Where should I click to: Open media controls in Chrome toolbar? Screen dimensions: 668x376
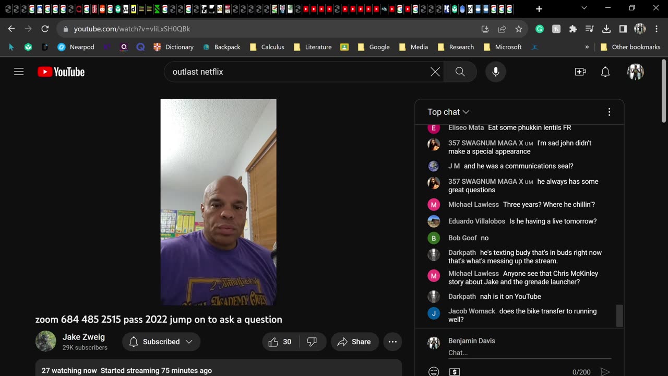[x=590, y=29]
